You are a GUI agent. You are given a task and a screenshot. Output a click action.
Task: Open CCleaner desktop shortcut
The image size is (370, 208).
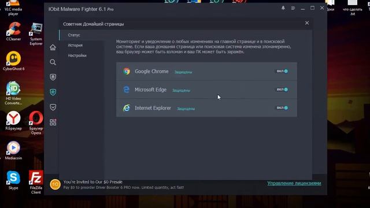(x=13, y=31)
